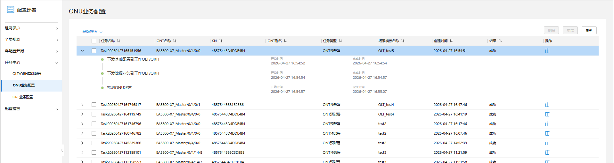Click the ONU业务配置 page title
Image resolution: width=614 pixels, height=163 pixels.
[87, 11]
